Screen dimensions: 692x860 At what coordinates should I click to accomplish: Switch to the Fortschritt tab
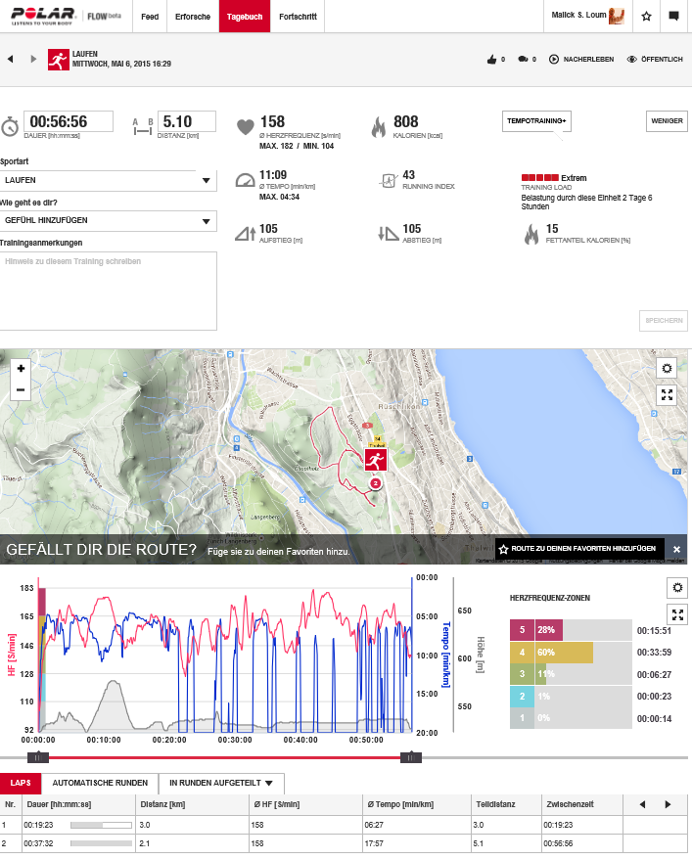(297, 17)
